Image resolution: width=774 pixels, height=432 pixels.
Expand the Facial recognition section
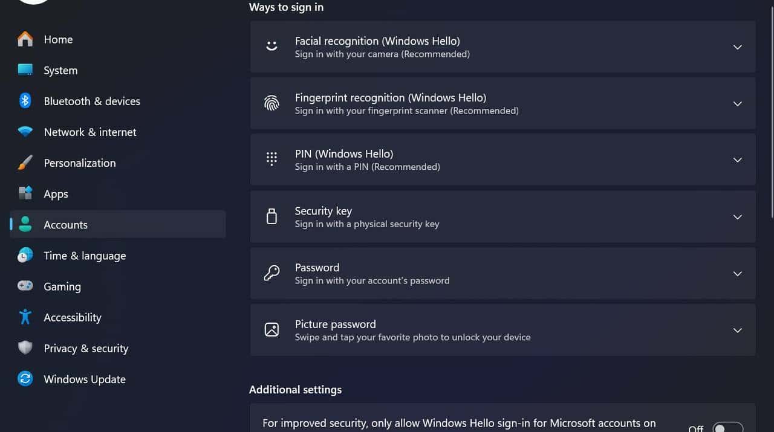[x=738, y=47]
